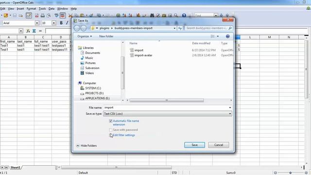Image resolution: width=311 pixels, height=175 pixels.
Task: Select the import file in the file list
Action: click(x=137, y=50)
